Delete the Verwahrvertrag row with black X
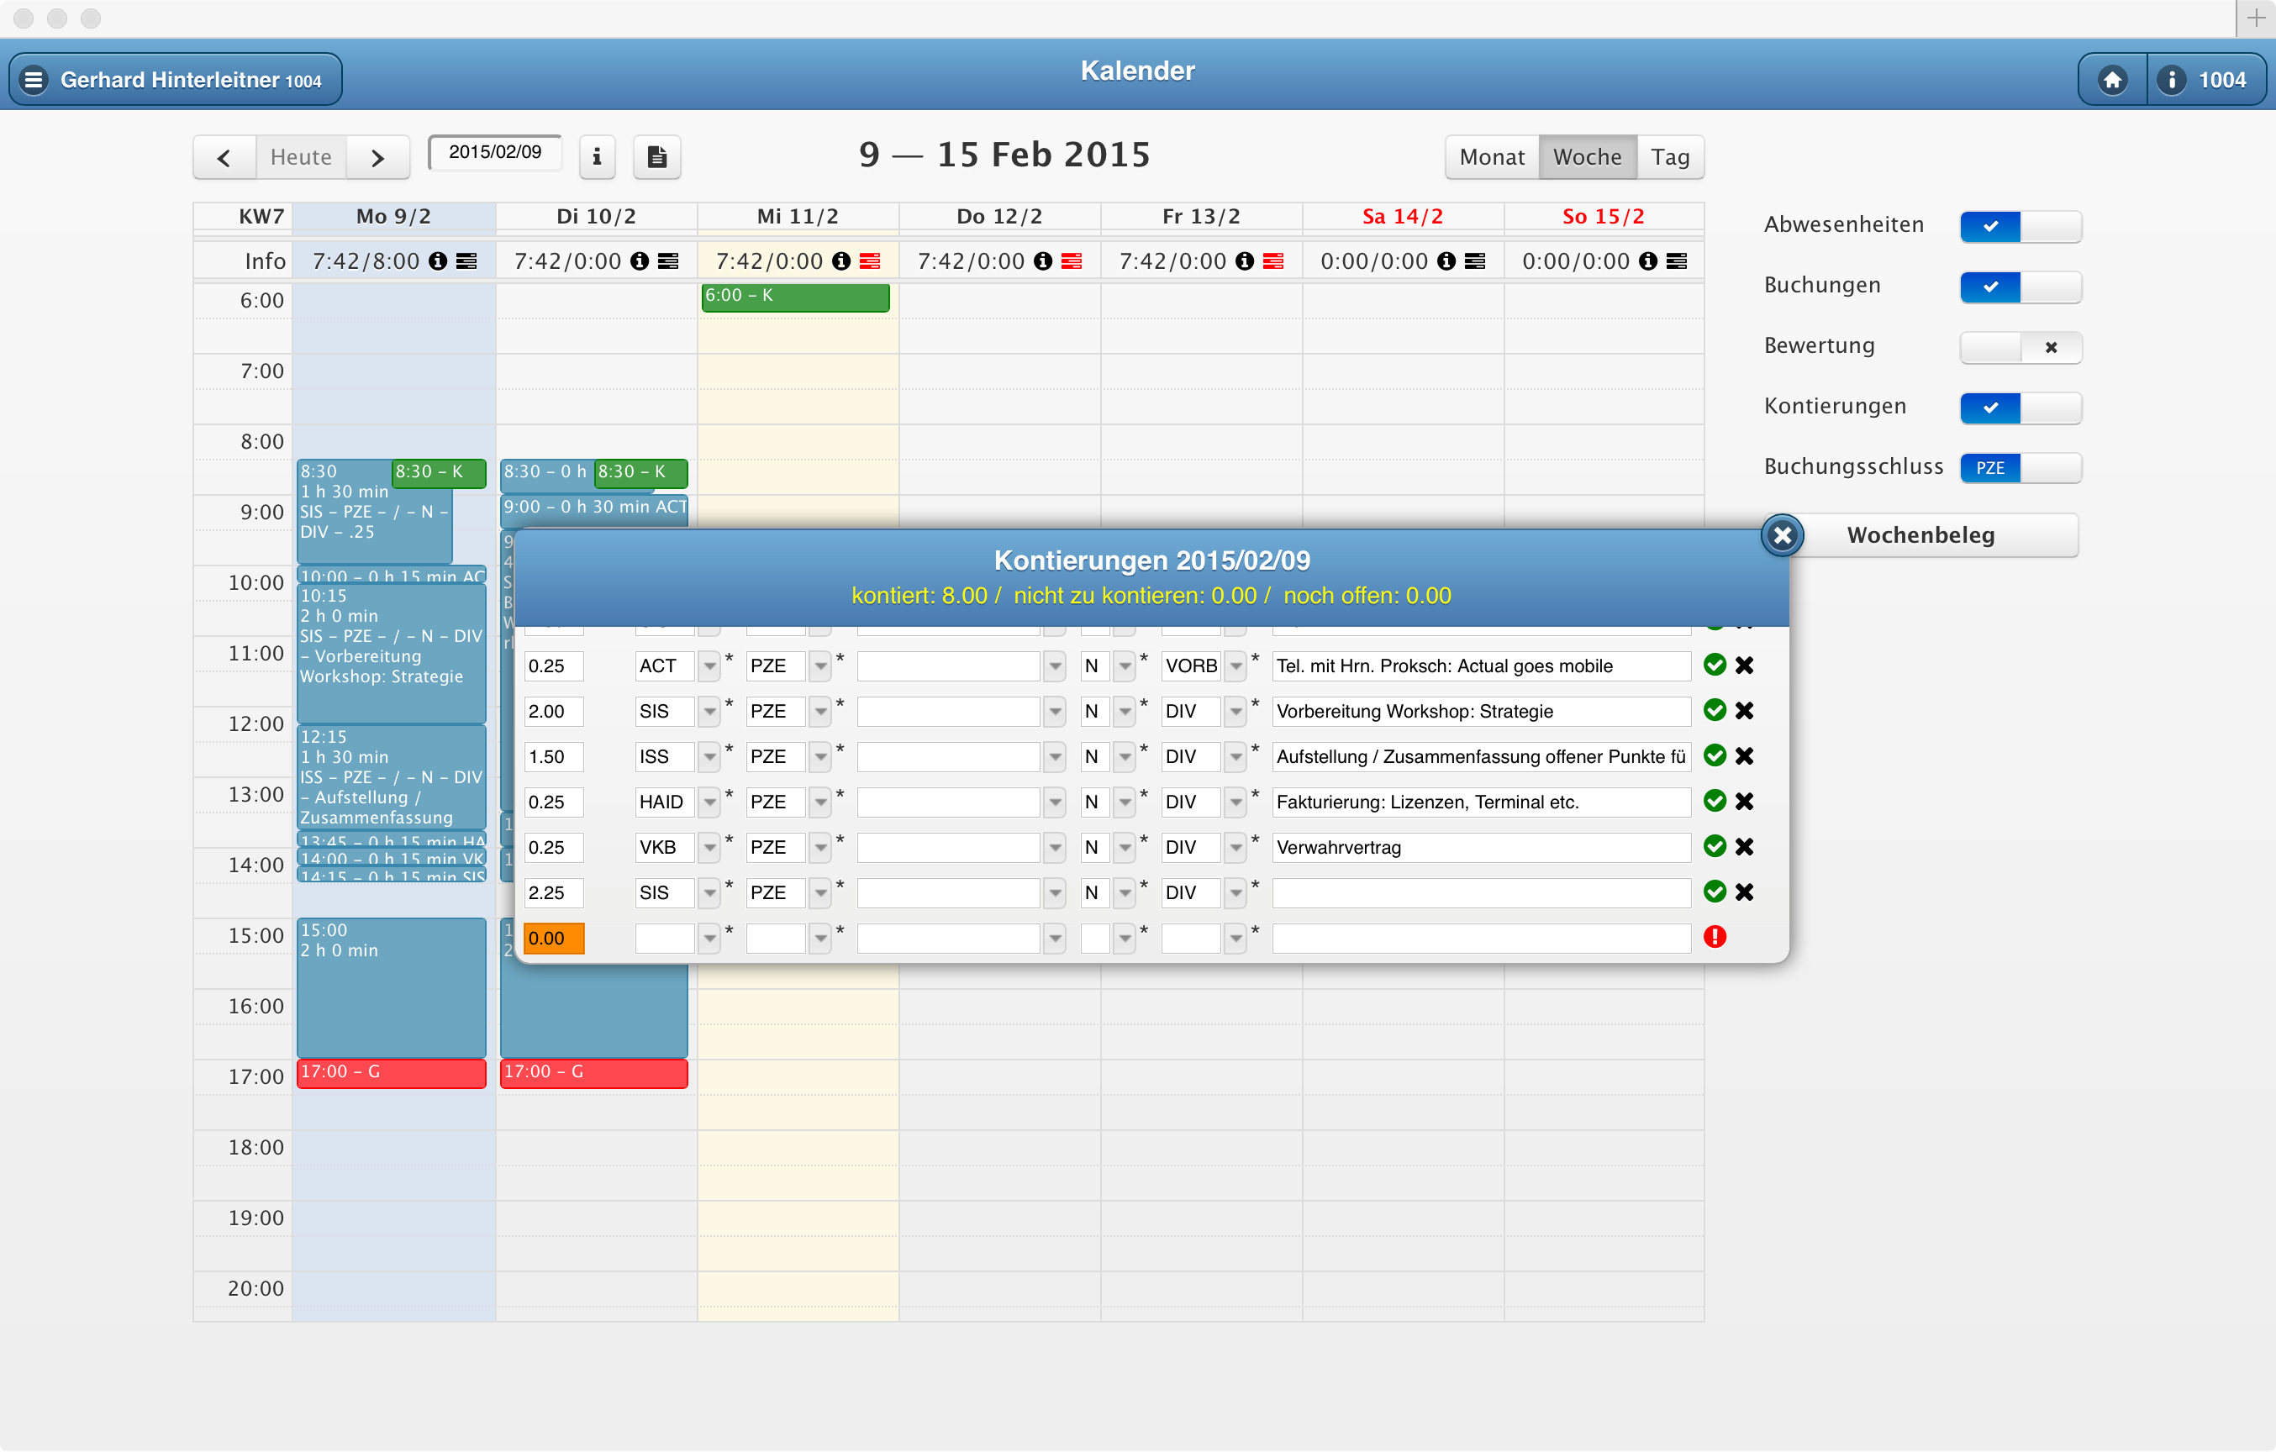This screenshot has height=1452, width=2276. [1745, 846]
